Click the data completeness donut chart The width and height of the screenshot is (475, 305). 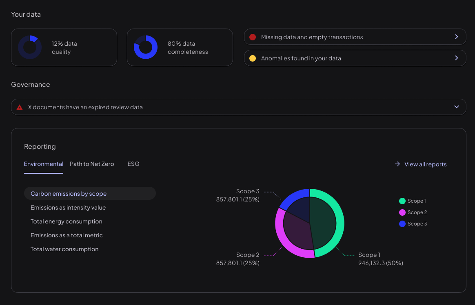pos(146,47)
